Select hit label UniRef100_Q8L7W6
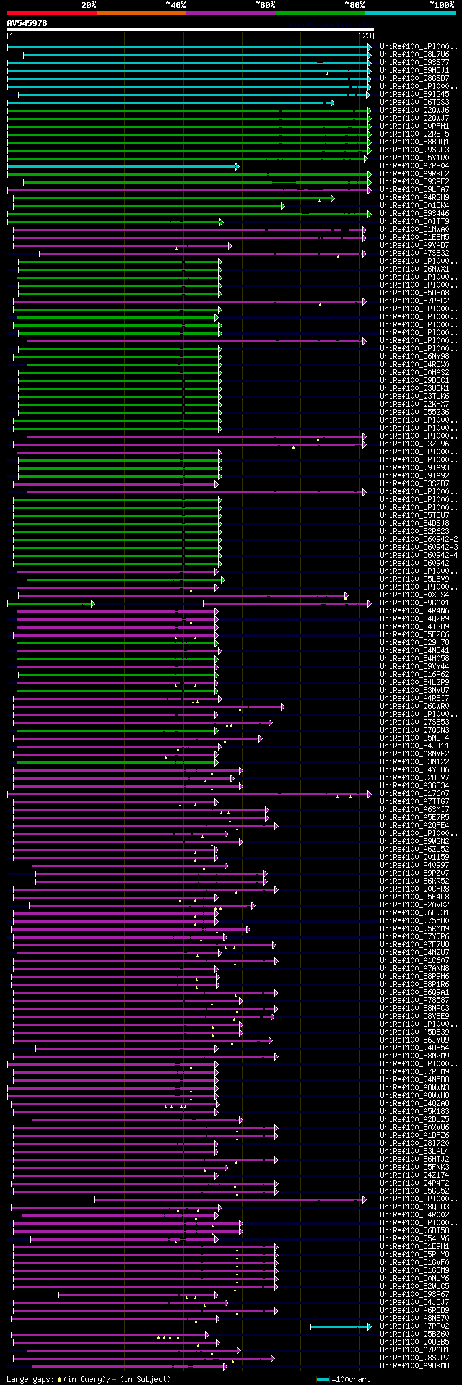The image size is (462, 1385). coord(414,55)
